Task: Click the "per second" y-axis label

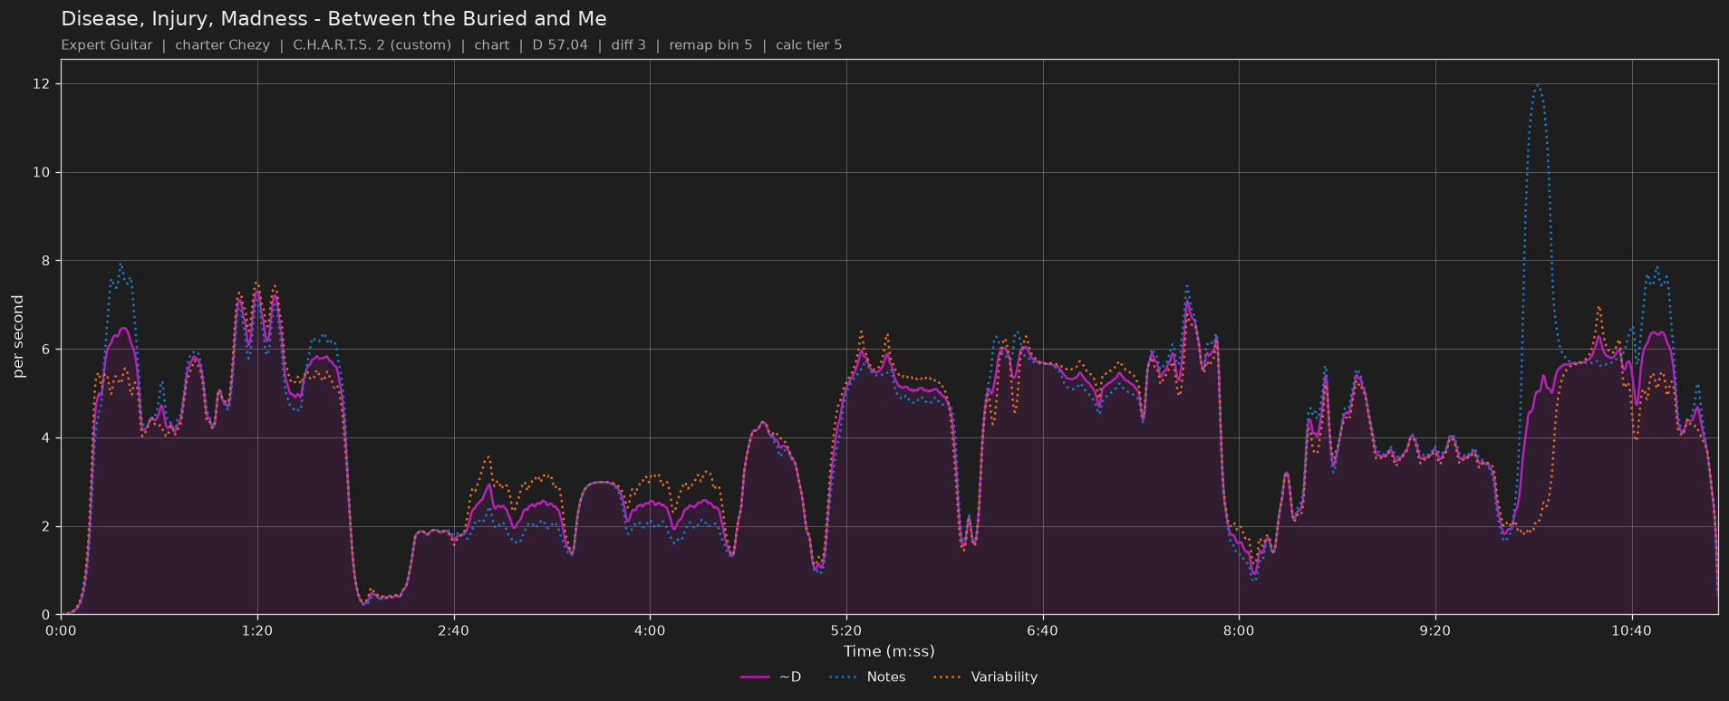Action: pos(19,337)
